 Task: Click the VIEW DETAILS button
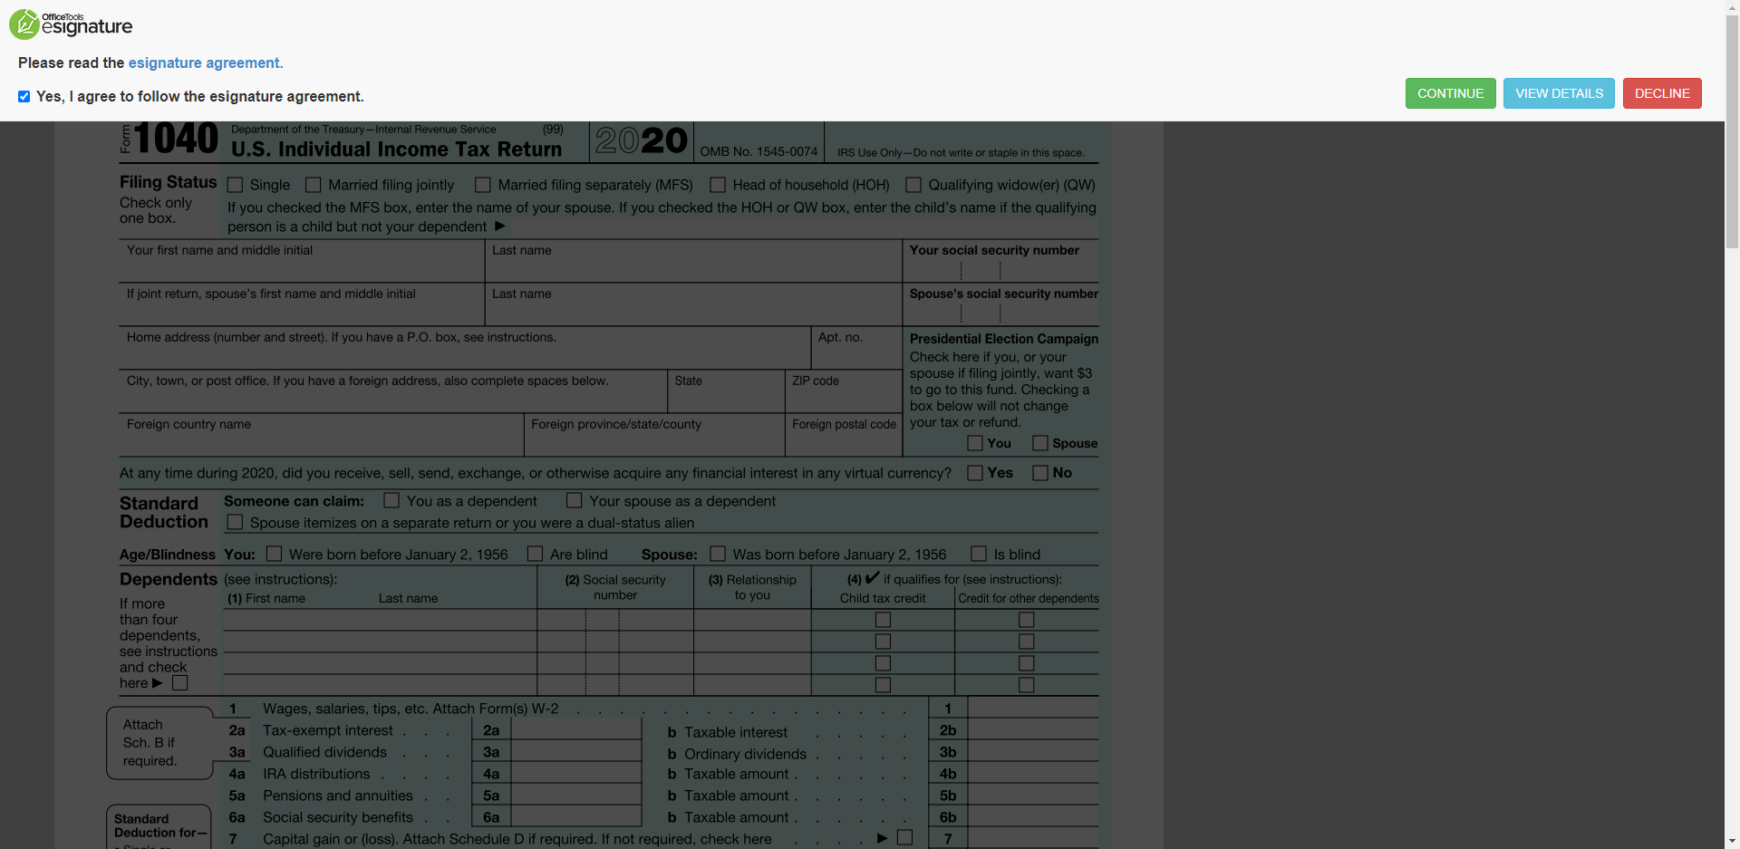pyautogui.click(x=1559, y=93)
